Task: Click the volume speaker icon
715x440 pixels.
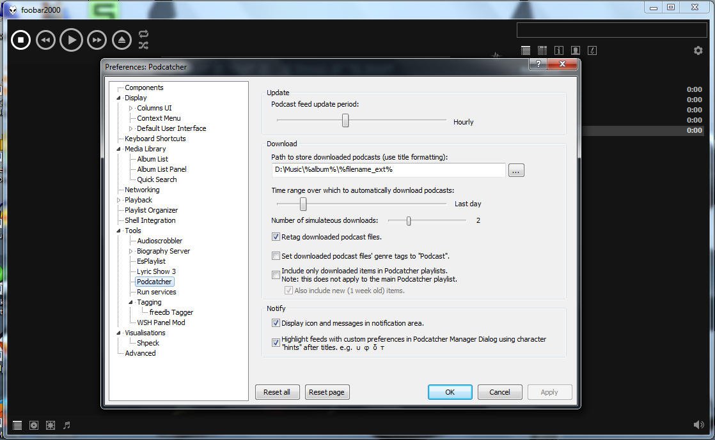Action: point(698,425)
